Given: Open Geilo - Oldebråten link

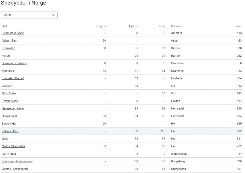Looking at the screenshot, I should [13, 146].
